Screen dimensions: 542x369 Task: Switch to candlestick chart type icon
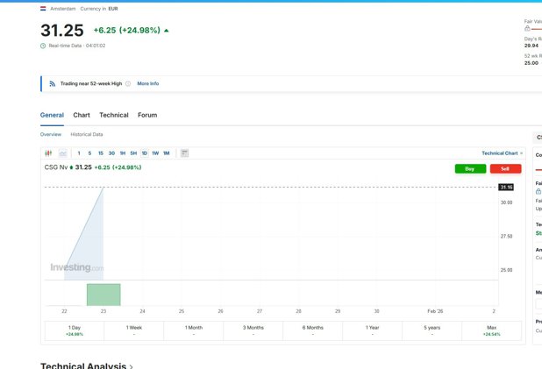48,153
